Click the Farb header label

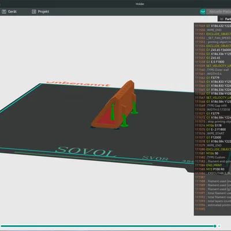coord(228,19)
